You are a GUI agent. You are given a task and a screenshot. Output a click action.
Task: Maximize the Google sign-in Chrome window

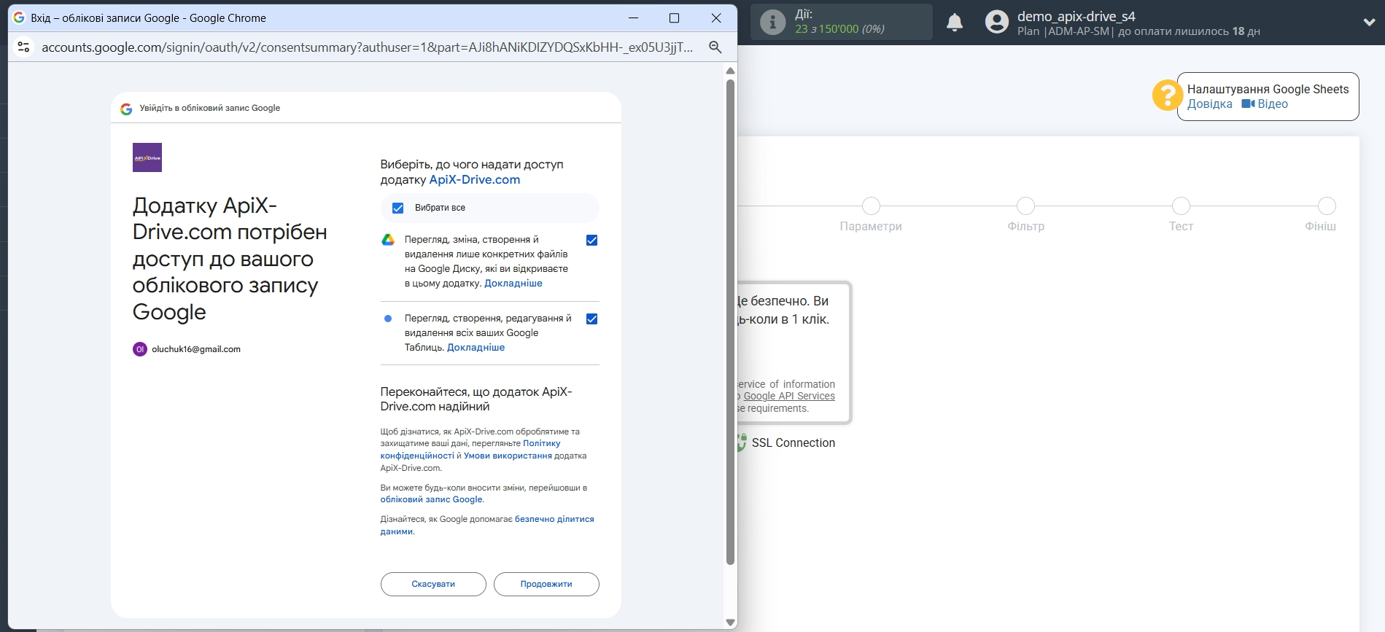[x=675, y=18]
